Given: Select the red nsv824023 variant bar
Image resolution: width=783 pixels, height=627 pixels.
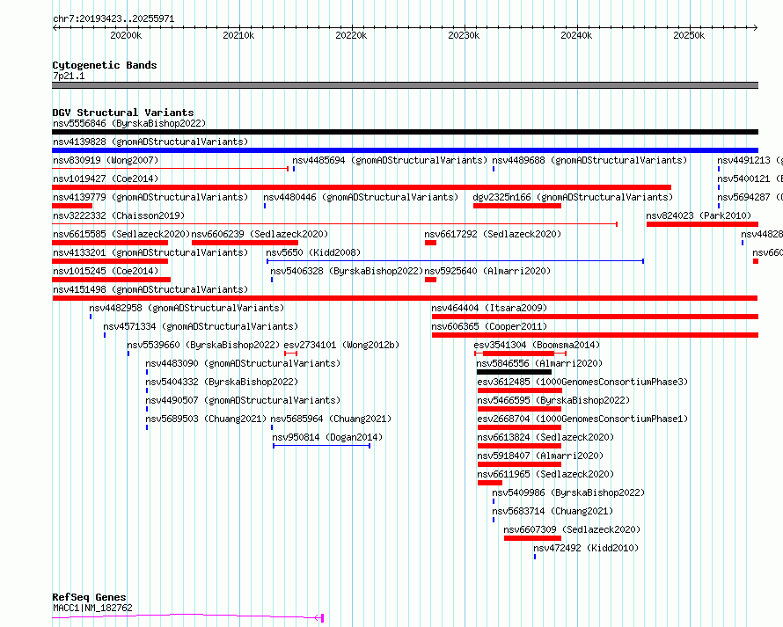Looking at the screenshot, I should (702, 224).
